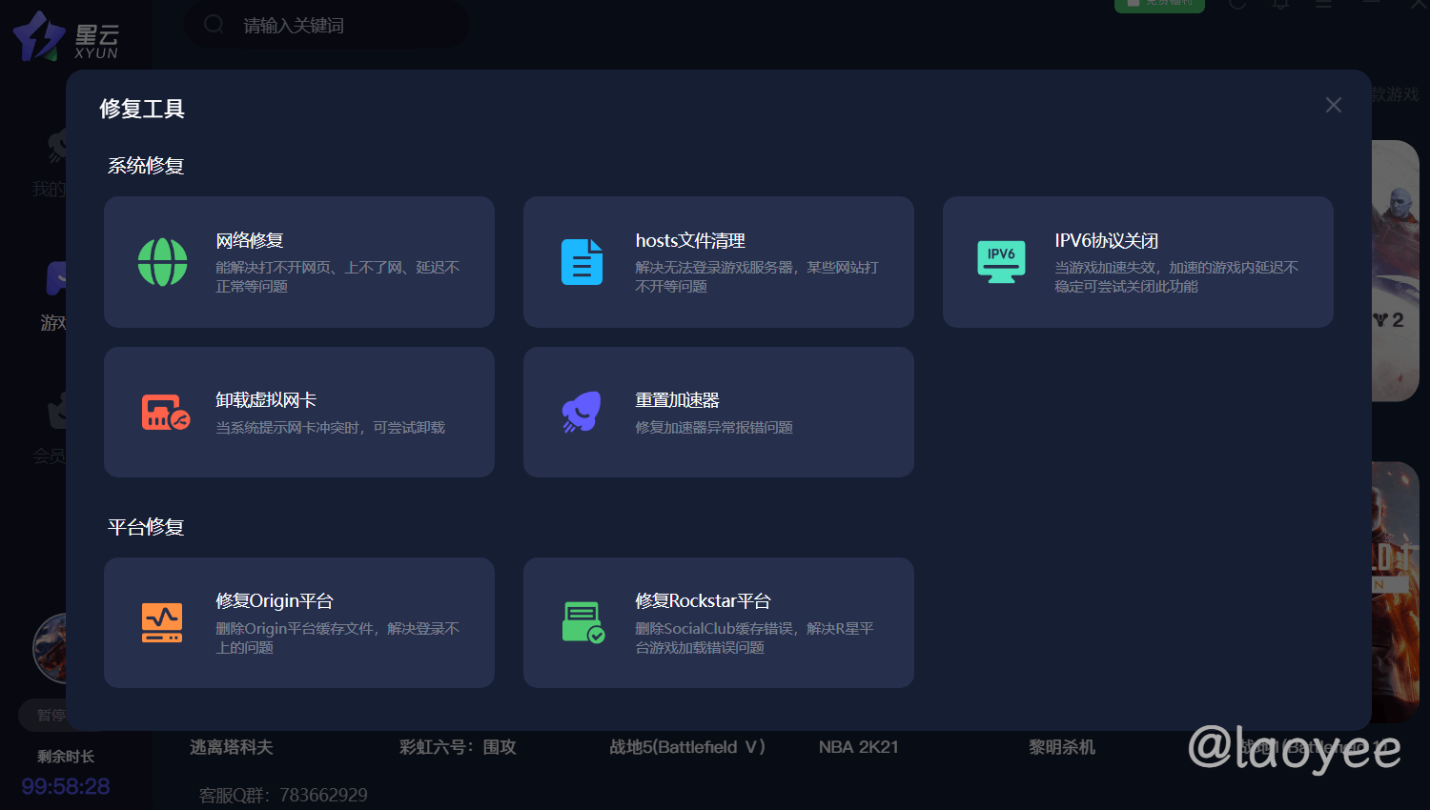Run 重置加速器 by clicking its title
The image size is (1430, 810).
click(x=677, y=400)
